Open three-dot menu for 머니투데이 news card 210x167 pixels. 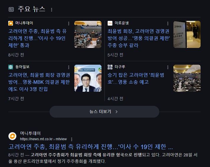click(69, 24)
